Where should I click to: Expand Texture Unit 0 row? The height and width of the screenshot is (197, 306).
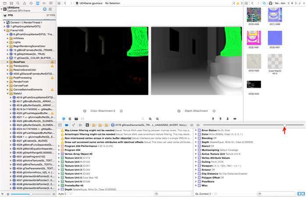(x=59, y=158)
